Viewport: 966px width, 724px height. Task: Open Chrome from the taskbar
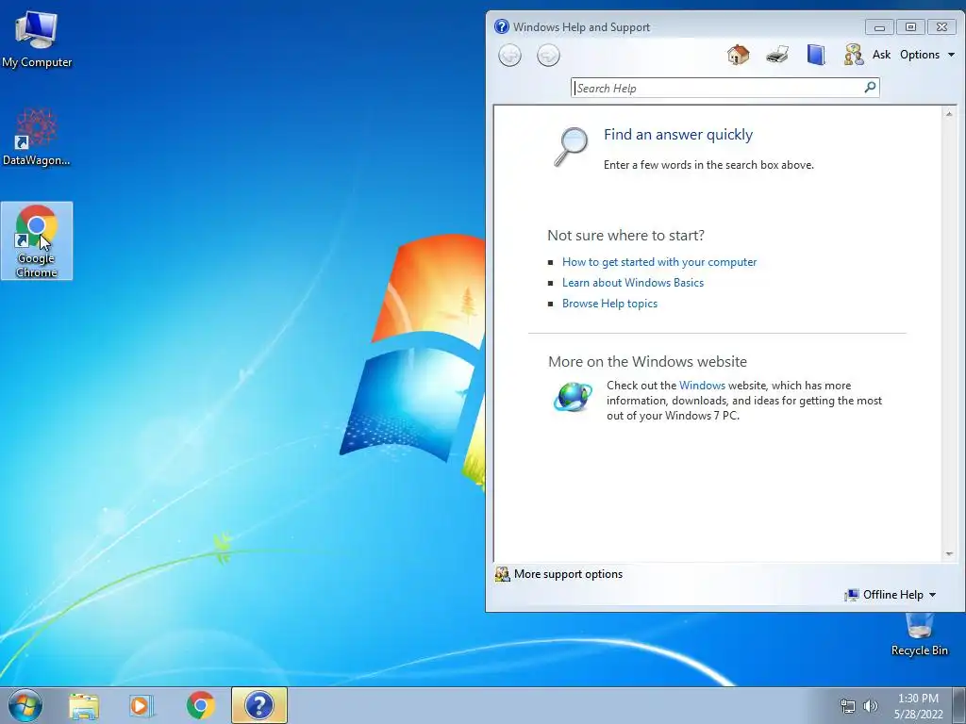coord(200,705)
